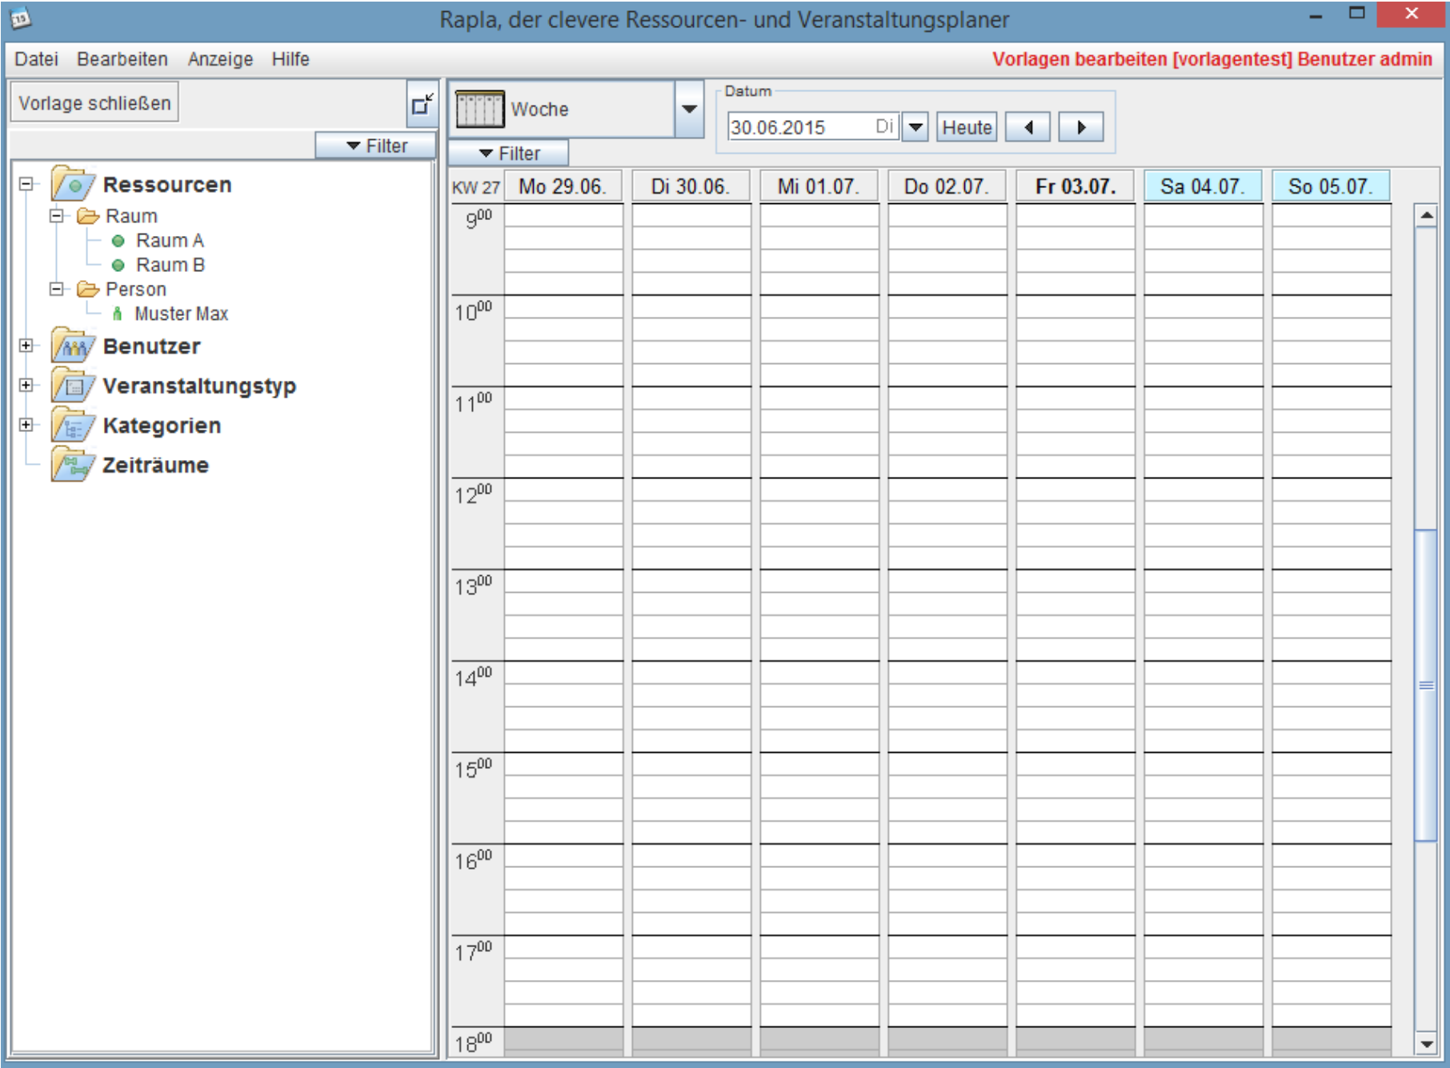Click the Ressourcen folder icon

pyautogui.click(x=73, y=184)
